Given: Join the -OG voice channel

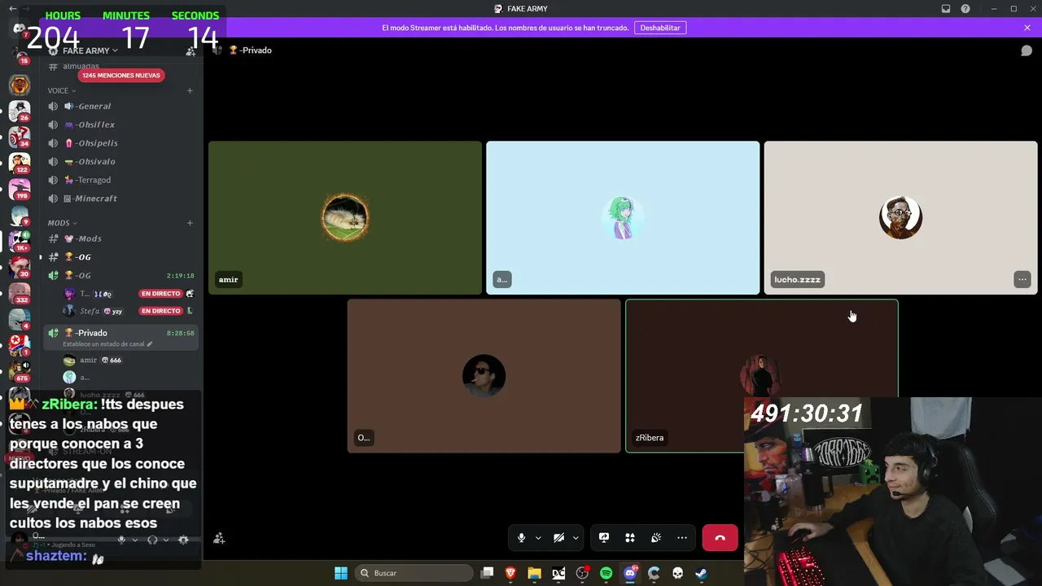Looking at the screenshot, I should pyautogui.click(x=120, y=276).
